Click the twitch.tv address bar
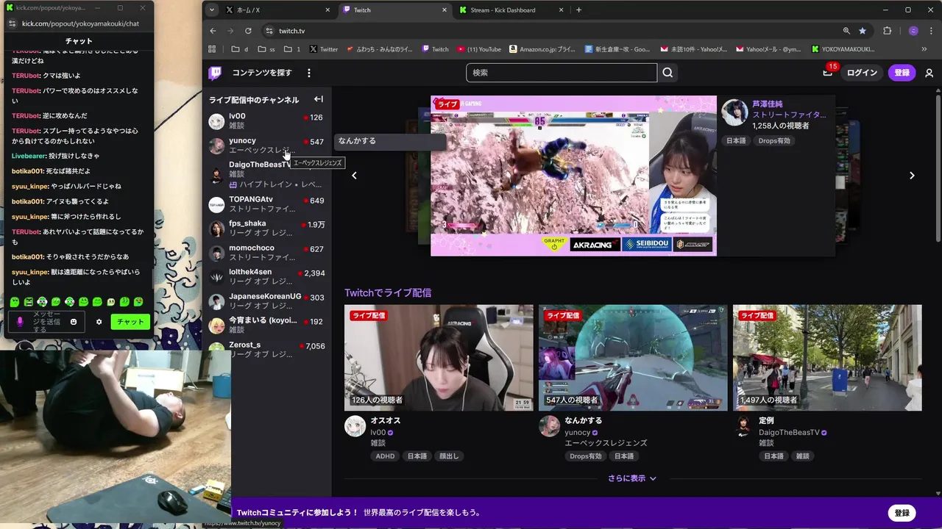The width and height of the screenshot is (942, 529). point(553,31)
